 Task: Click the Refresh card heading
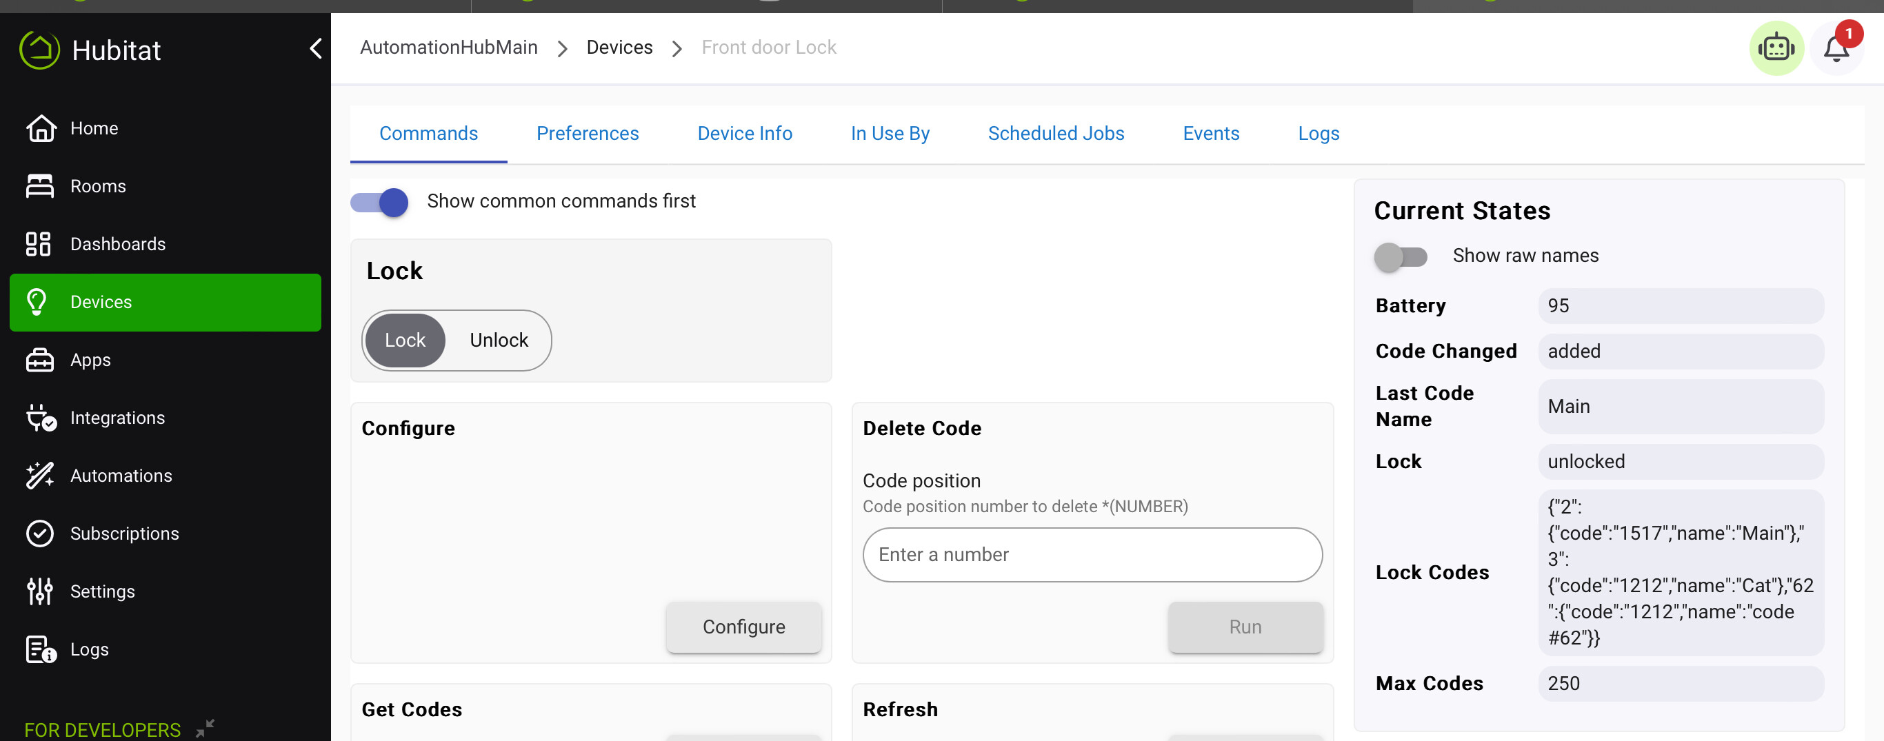(x=901, y=709)
